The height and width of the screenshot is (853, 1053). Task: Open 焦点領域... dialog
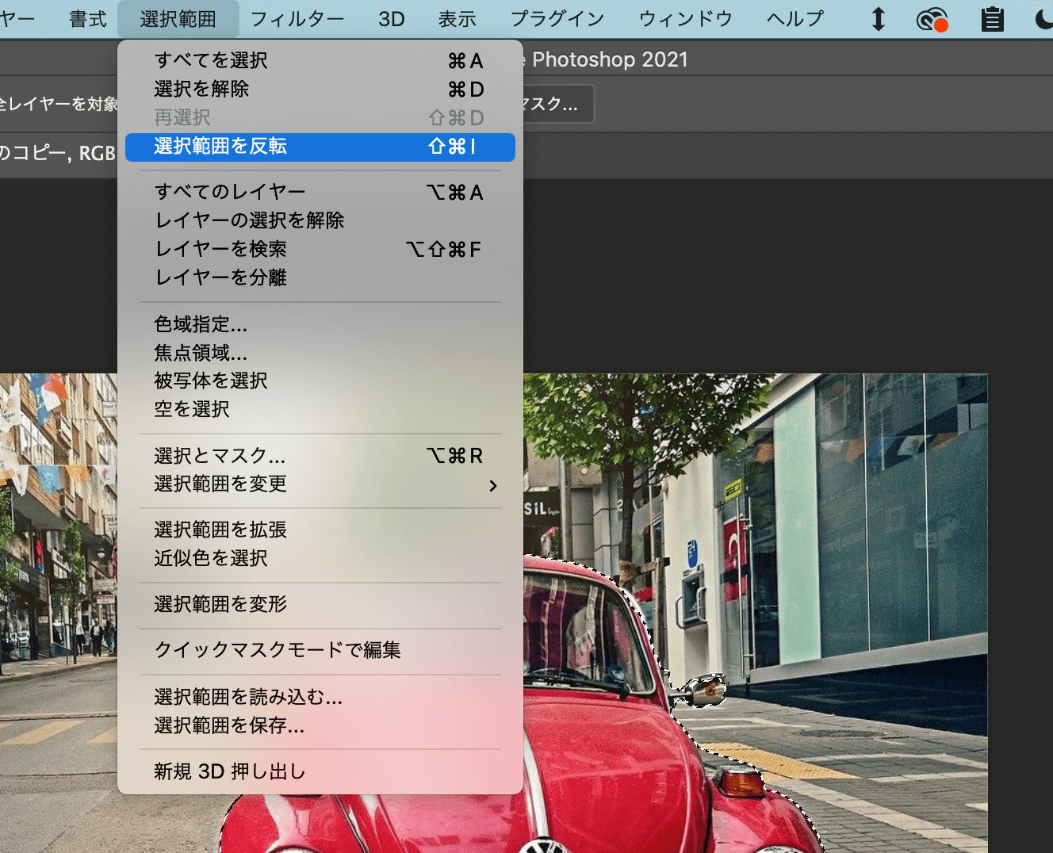click(320, 353)
